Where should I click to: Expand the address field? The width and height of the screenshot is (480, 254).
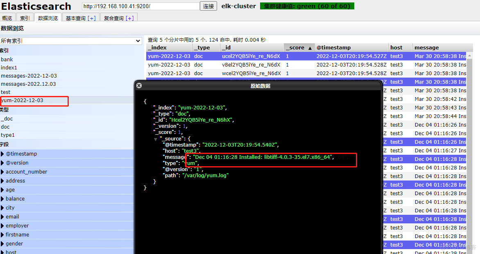(x=2, y=181)
